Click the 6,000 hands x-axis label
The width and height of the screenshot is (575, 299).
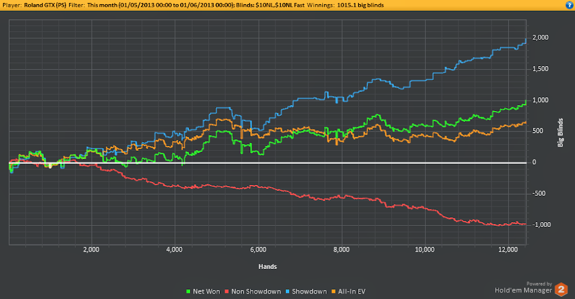click(x=258, y=250)
